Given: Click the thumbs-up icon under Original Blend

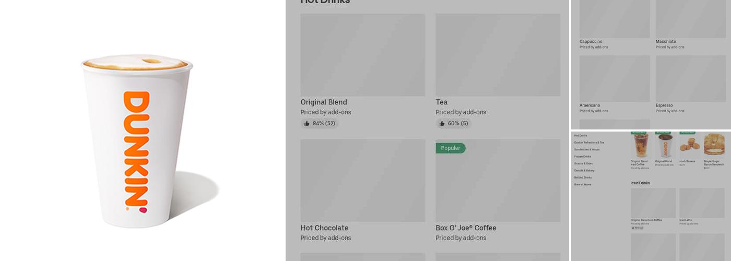Looking at the screenshot, I should (307, 124).
